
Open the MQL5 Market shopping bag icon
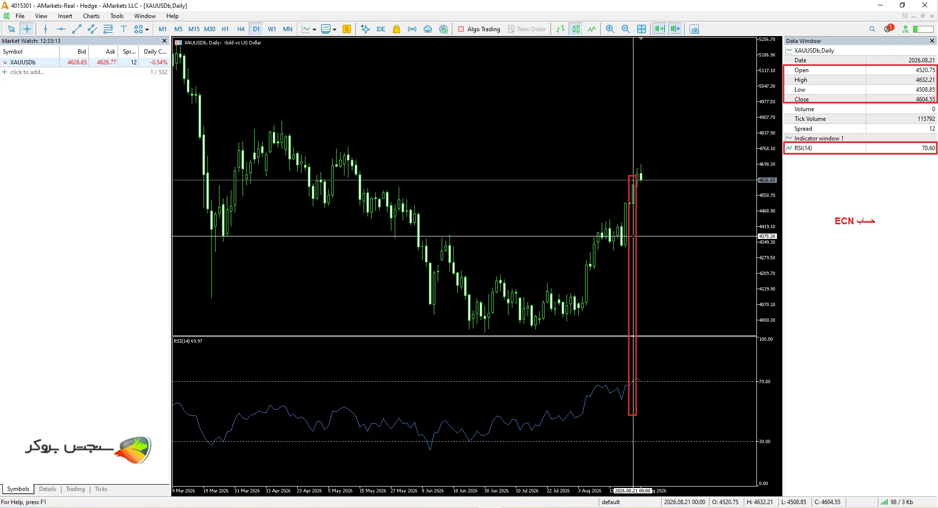[x=397, y=29]
